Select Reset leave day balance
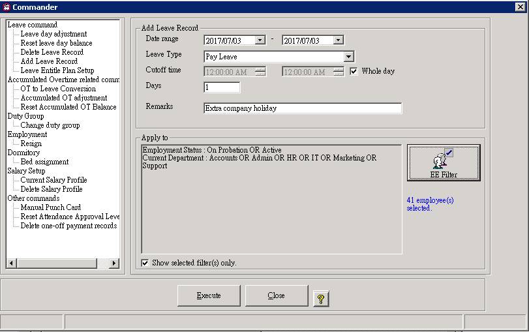Viewport: 529px width, 332px height. 56,43
